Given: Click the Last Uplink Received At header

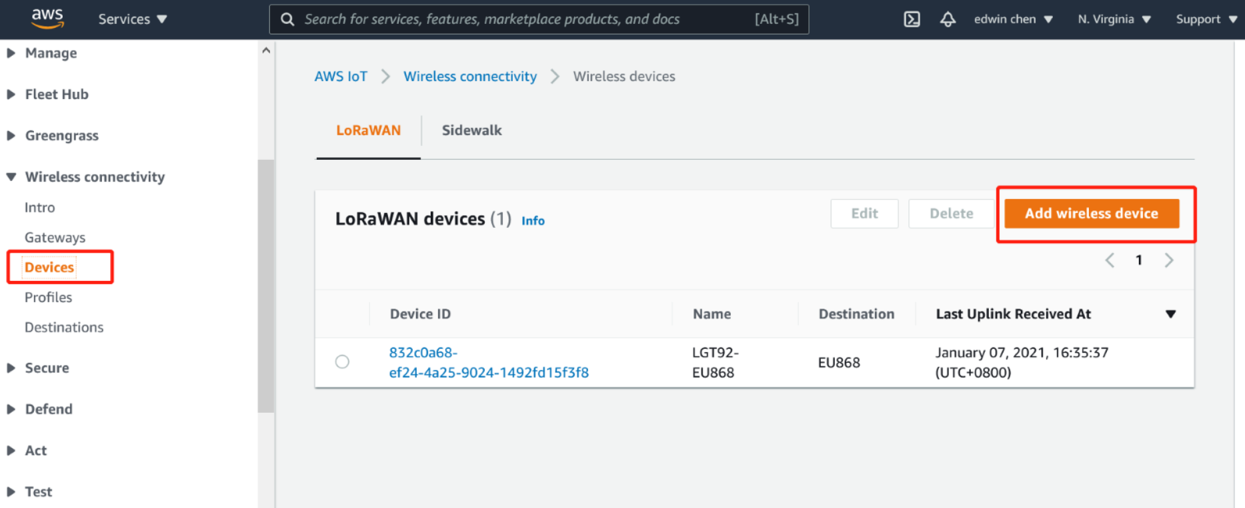Looking at the screenshot, I should [x=1013, y=314].
